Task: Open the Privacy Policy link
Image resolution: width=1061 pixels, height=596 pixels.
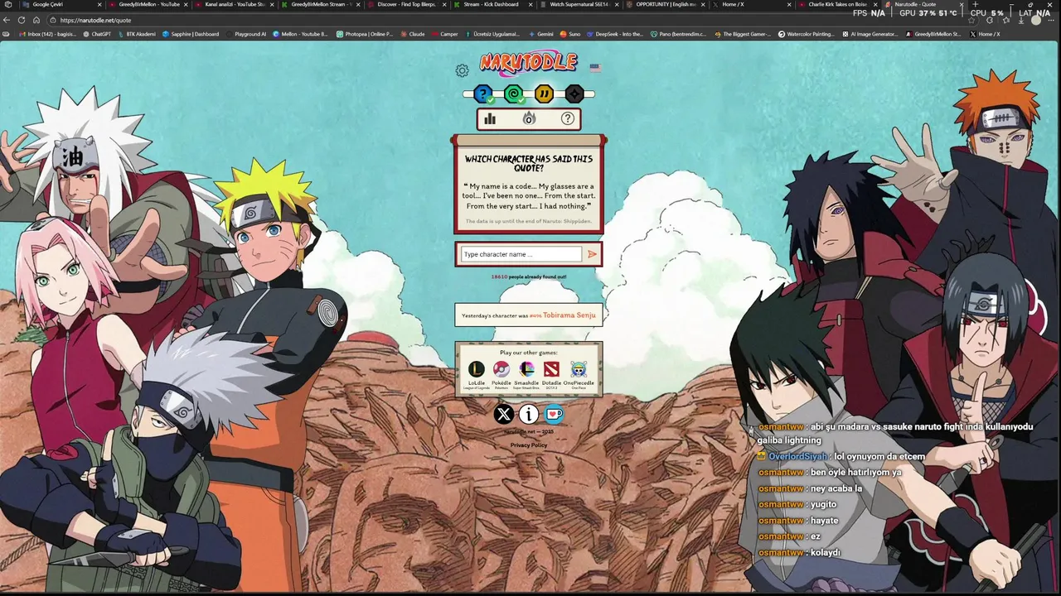Action: click(529, 445)
